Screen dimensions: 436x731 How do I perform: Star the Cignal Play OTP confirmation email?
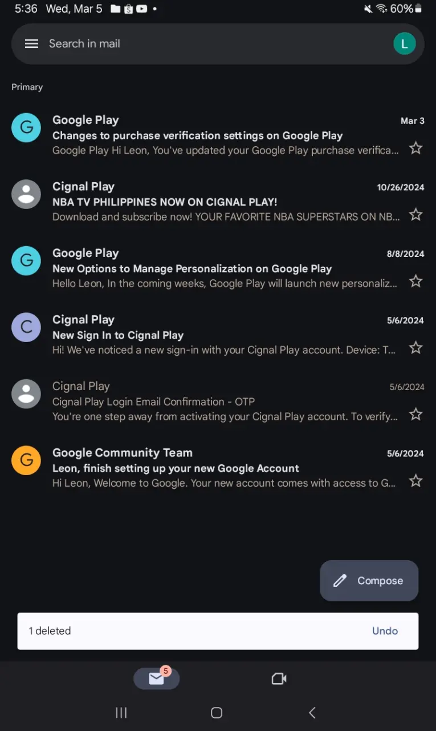(x=416, y=415)
